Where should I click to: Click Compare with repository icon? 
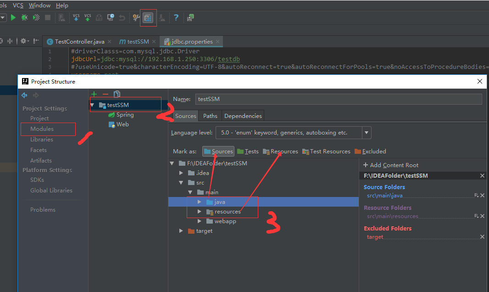[99, 17]
